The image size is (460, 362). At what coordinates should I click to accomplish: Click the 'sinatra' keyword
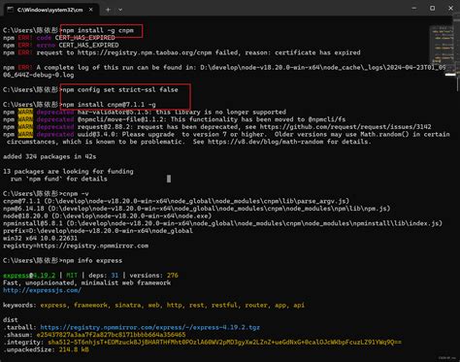pos(127,305)
